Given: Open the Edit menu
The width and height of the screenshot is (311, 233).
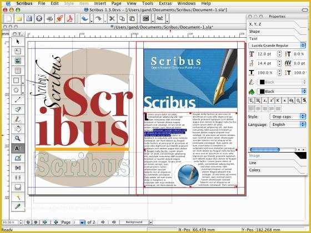Looking at the screenshot, I should 54,3.
